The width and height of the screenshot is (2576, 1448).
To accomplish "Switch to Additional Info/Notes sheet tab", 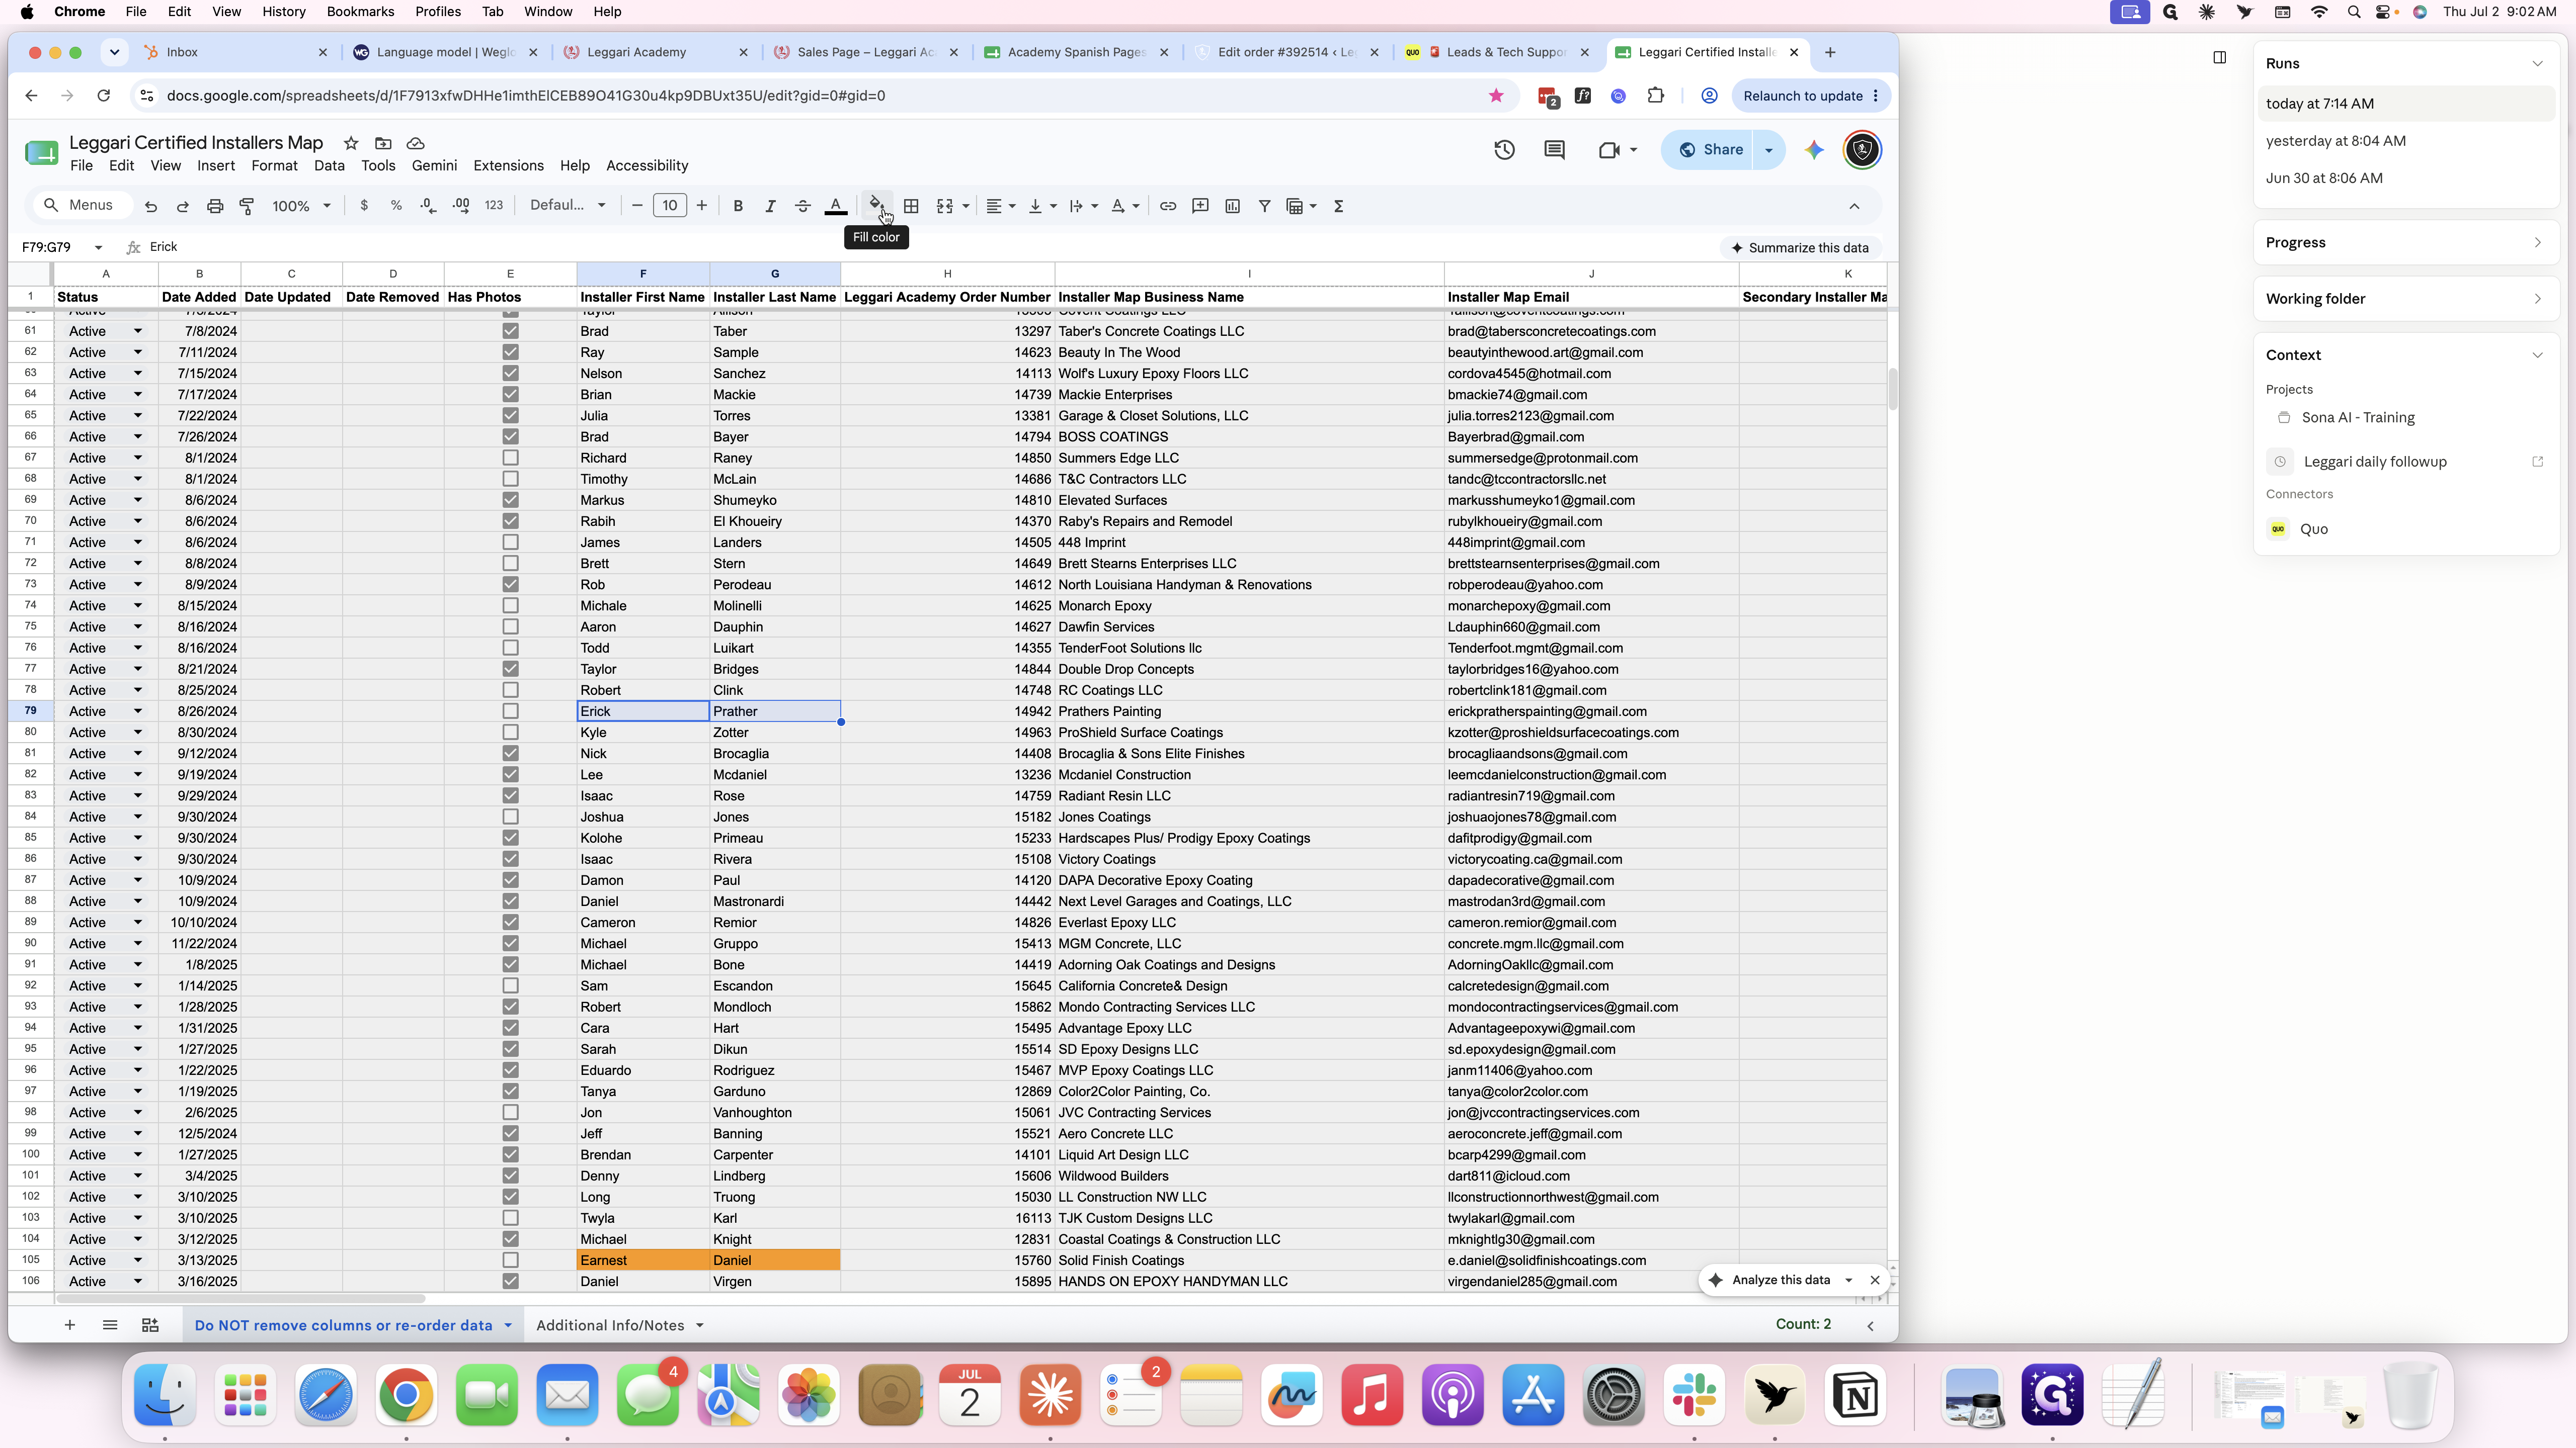I will [619, 1325].
